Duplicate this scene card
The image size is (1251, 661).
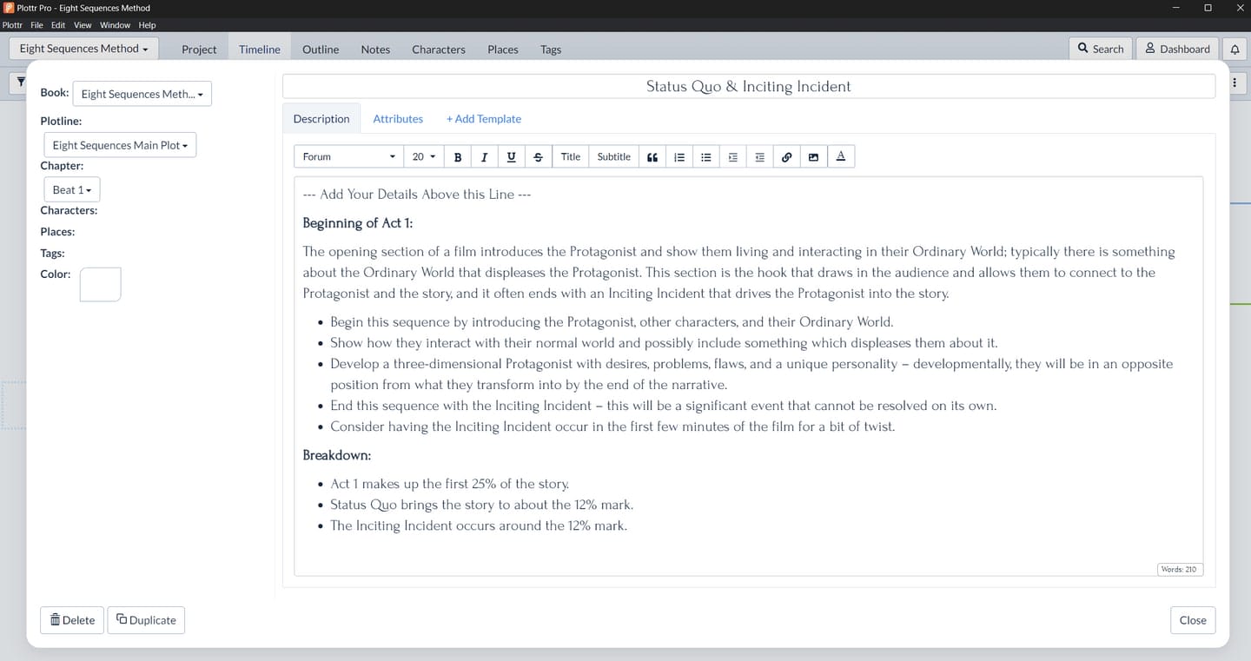[x=146, y=620]
